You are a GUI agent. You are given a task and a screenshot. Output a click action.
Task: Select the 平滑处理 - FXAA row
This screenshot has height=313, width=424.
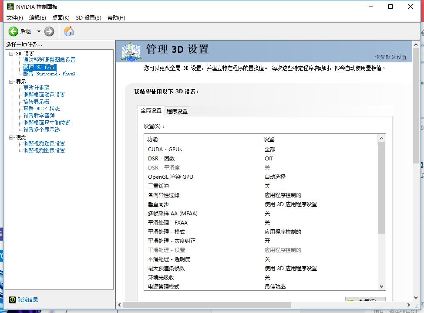click(261, 223)
